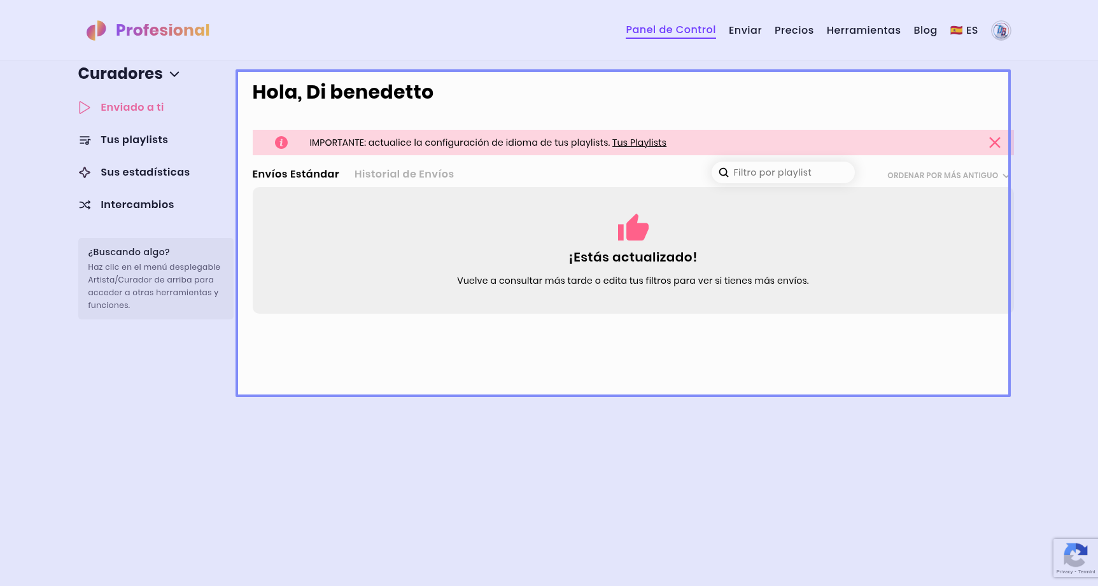Open the Herramientas menu item

863,31
